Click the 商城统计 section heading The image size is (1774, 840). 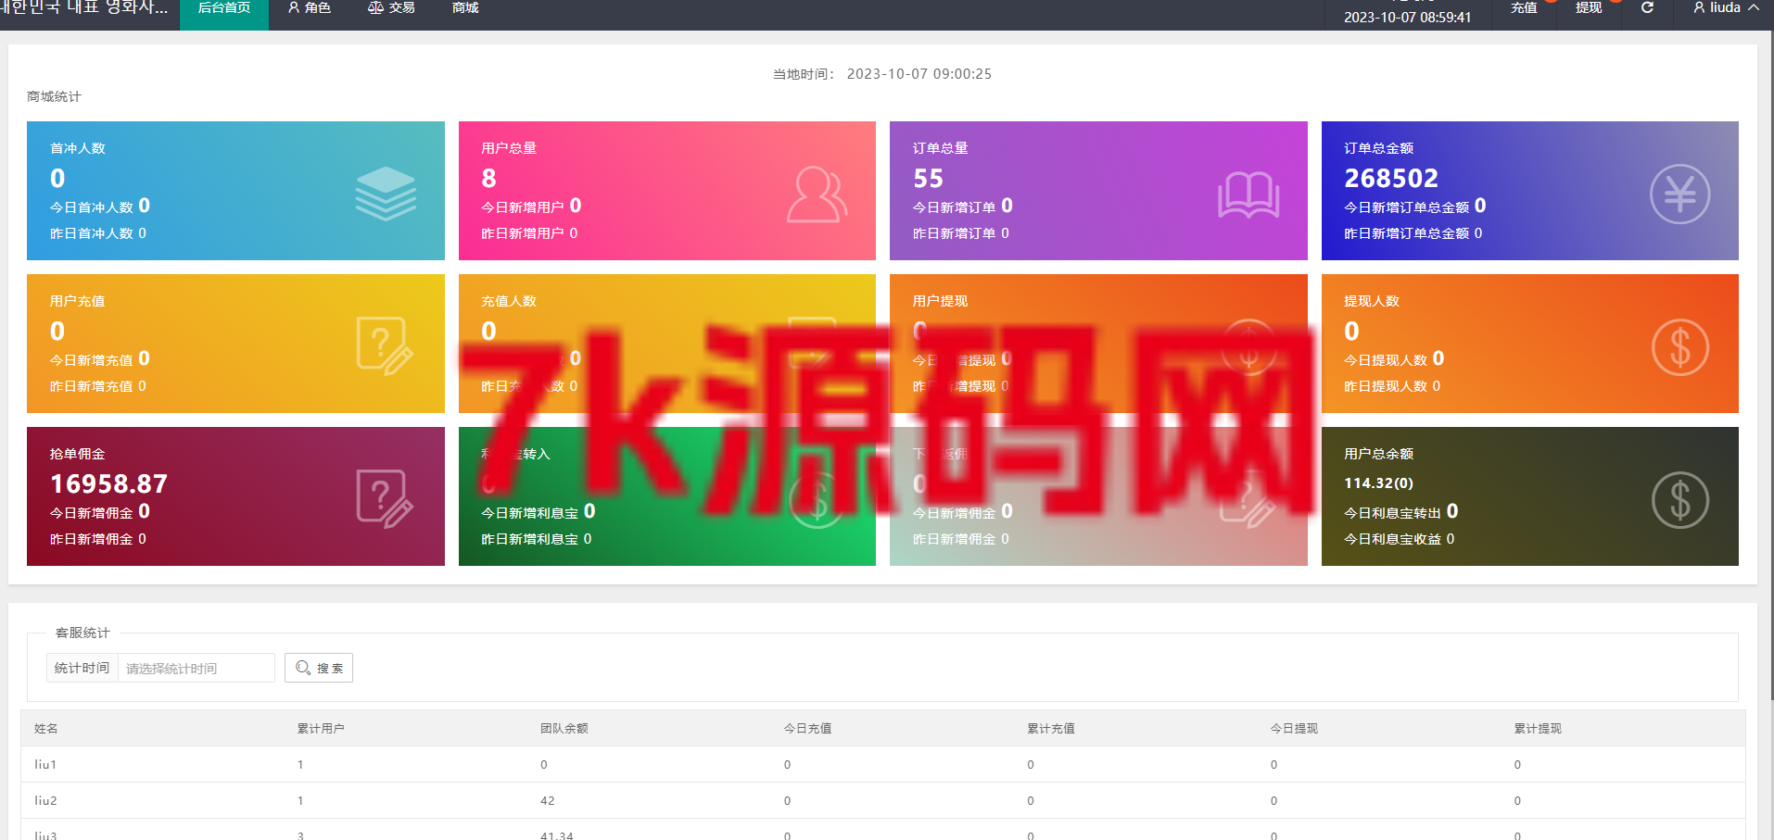coord(54,96)
